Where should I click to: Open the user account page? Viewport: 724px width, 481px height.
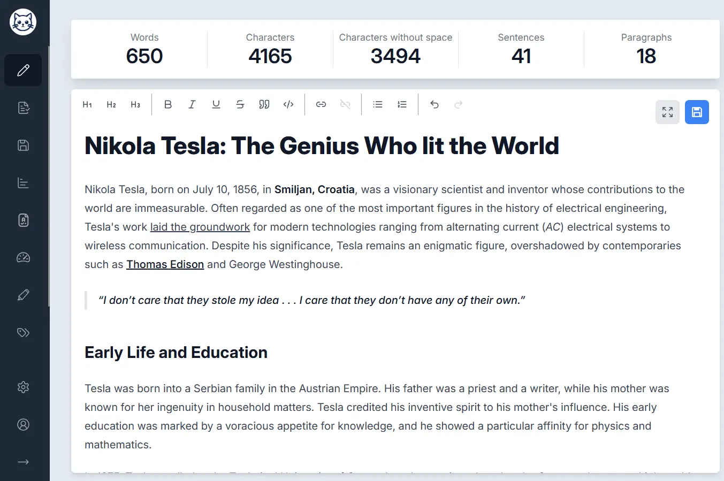tap(23, 425)
